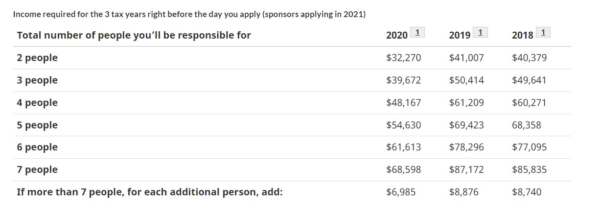Screen dimensions: 600x210
Task: Click the 2019 column header
Action: click(460, 35)
